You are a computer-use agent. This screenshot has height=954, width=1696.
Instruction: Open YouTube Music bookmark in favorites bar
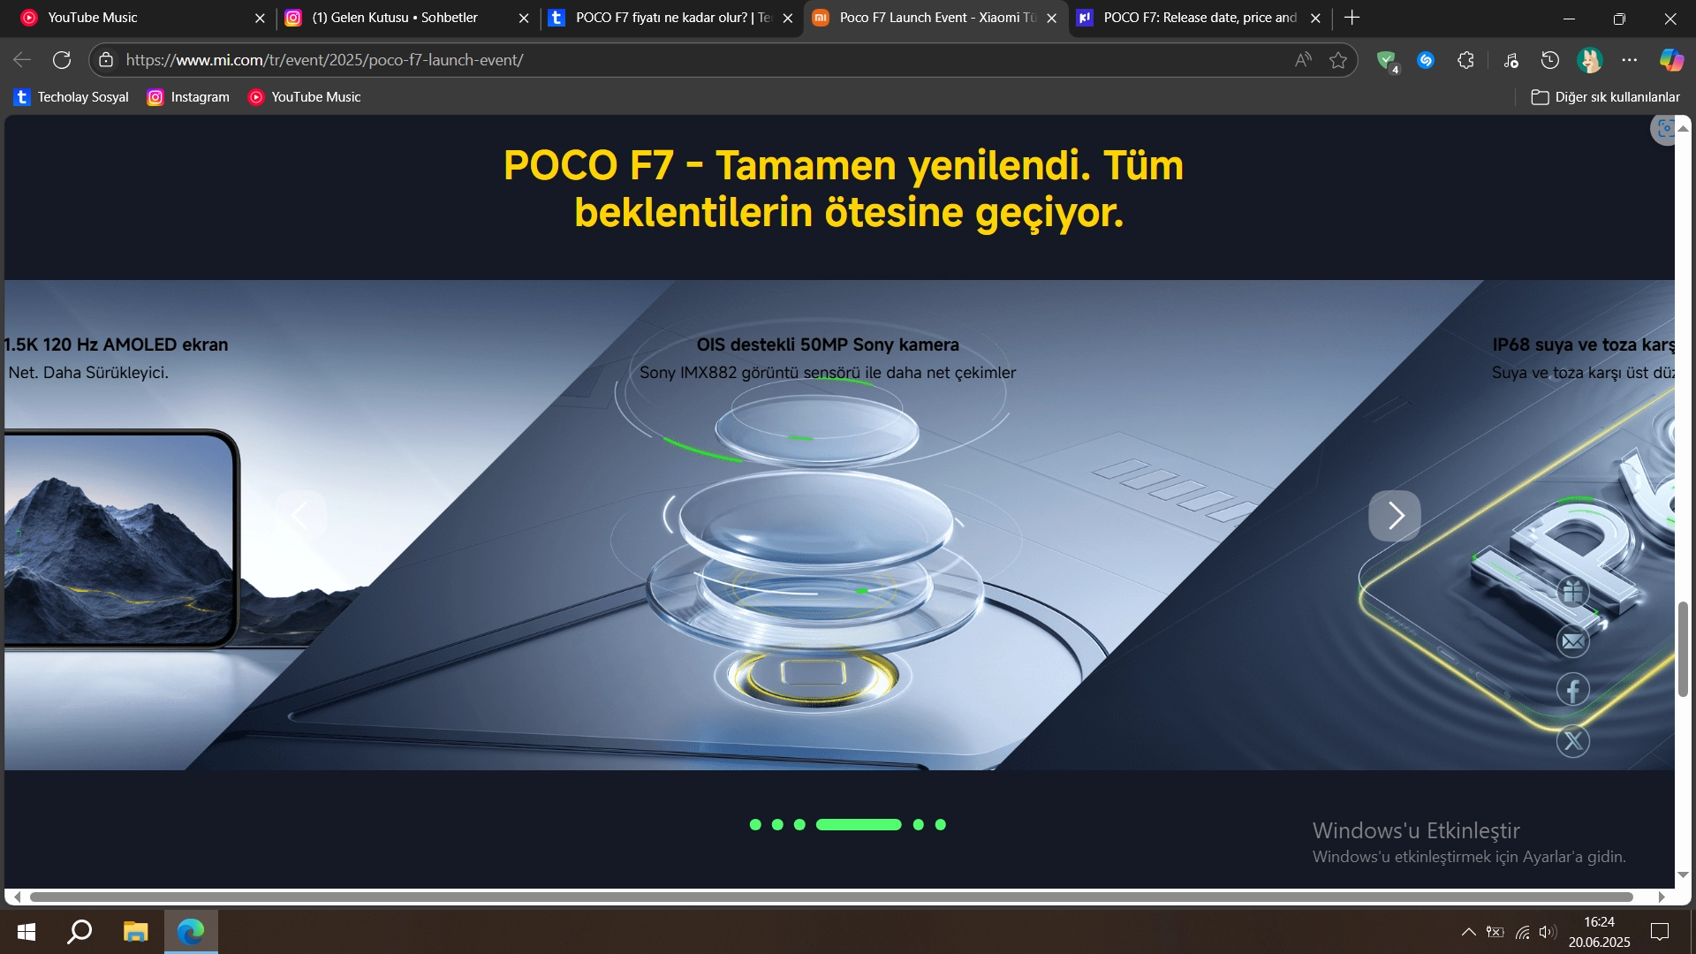tap(305, 97)
